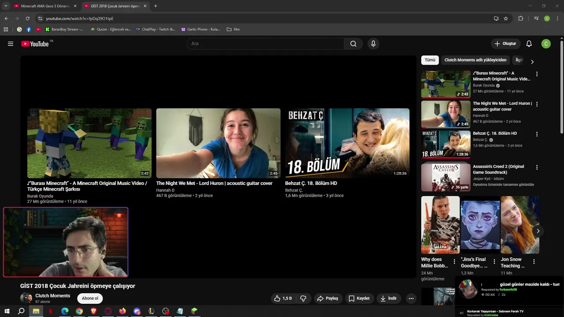Open Firefox from taskbar
The width and height of the screenshot is (564, 317).
pos(122,311)
